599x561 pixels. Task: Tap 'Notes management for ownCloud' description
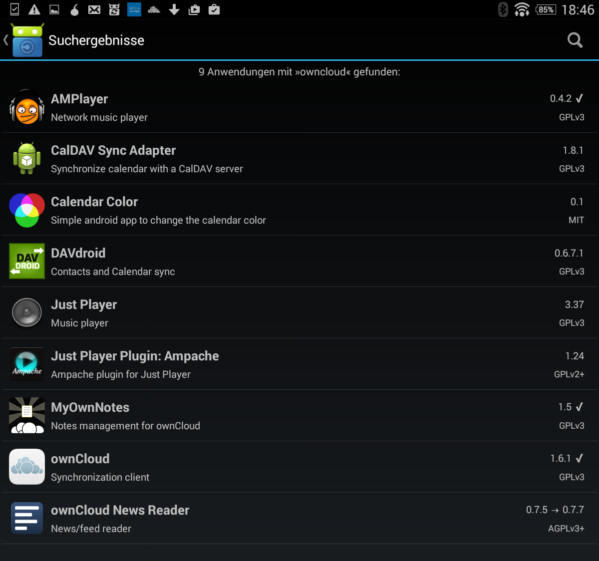(125, 426)
